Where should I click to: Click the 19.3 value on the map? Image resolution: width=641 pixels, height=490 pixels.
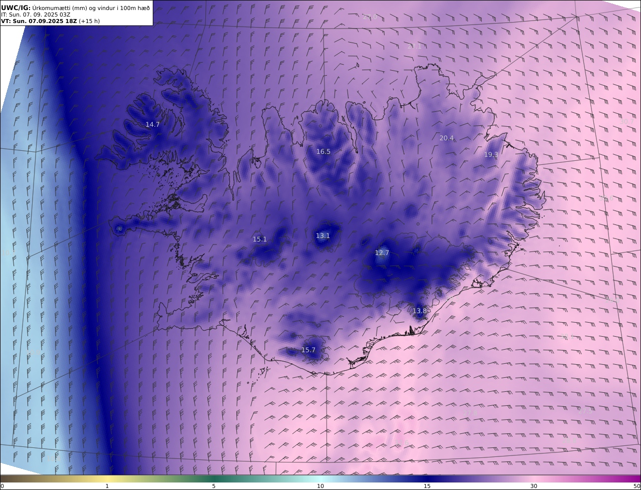[491, 154]
